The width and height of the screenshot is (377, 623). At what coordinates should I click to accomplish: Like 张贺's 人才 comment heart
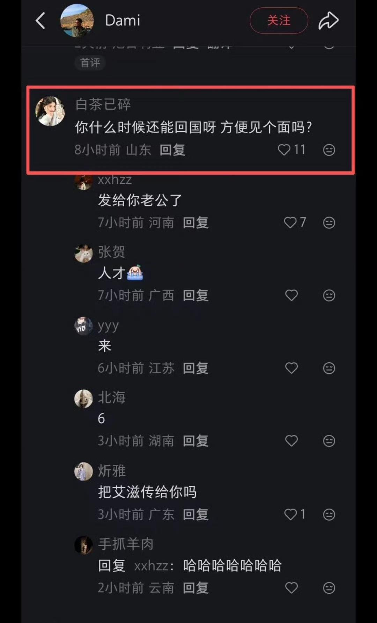pyautogui.click(x=291, y=295)
